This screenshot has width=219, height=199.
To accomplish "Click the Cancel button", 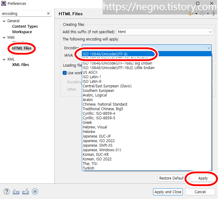I will pos(200,192).
